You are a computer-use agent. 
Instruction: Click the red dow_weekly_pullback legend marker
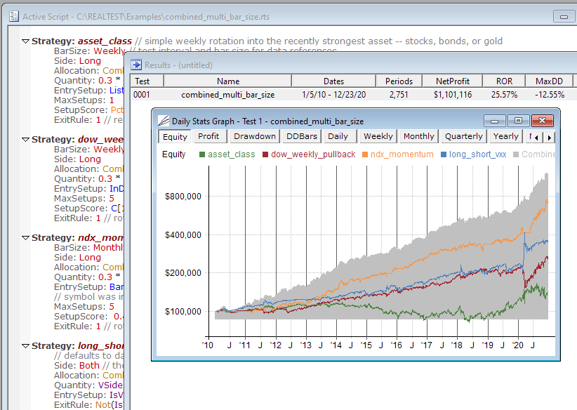265,154
